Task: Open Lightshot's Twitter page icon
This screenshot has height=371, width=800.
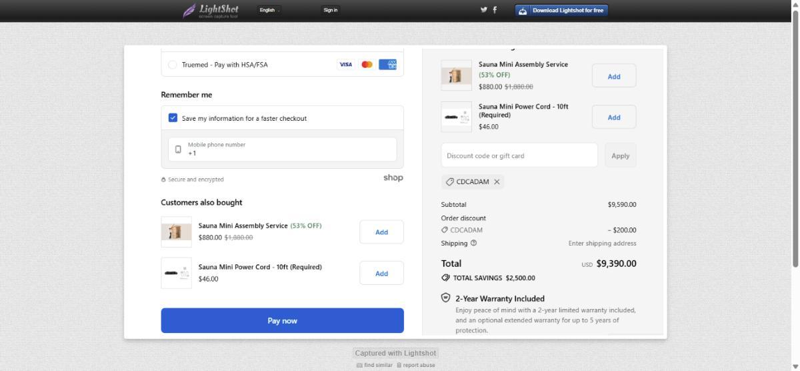Action: point(484,10)
